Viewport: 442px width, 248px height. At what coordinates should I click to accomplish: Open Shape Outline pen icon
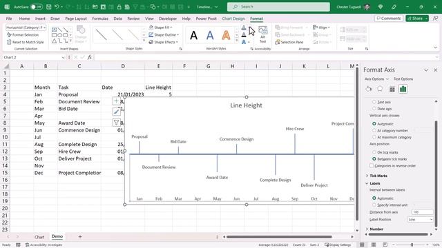pyautogui.click(x=151, y=34)
